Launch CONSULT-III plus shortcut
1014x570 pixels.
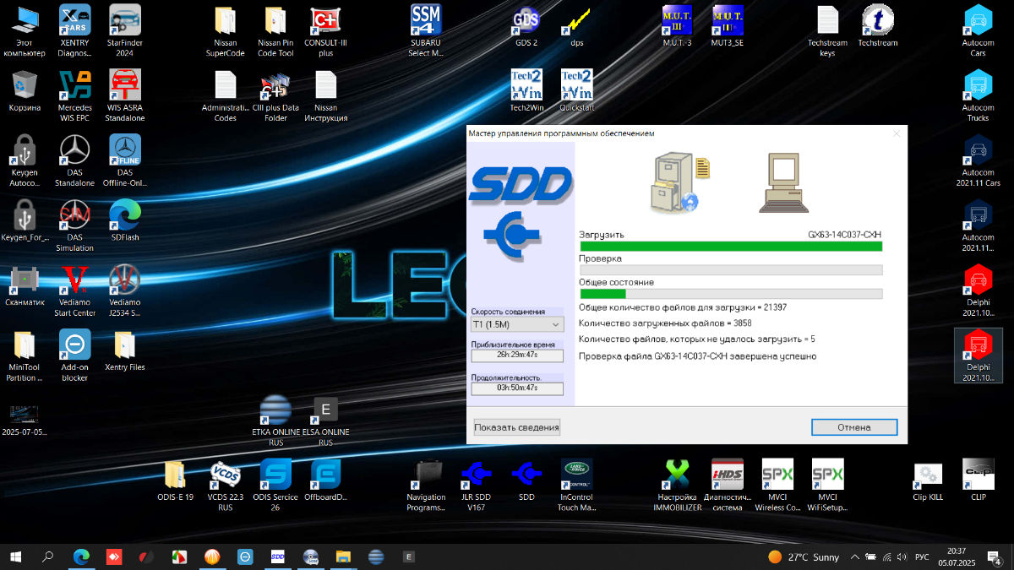[325, 30]
